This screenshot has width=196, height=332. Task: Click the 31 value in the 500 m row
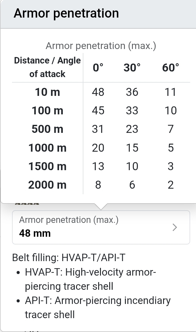pyautogui.click(x=98, y=129)
